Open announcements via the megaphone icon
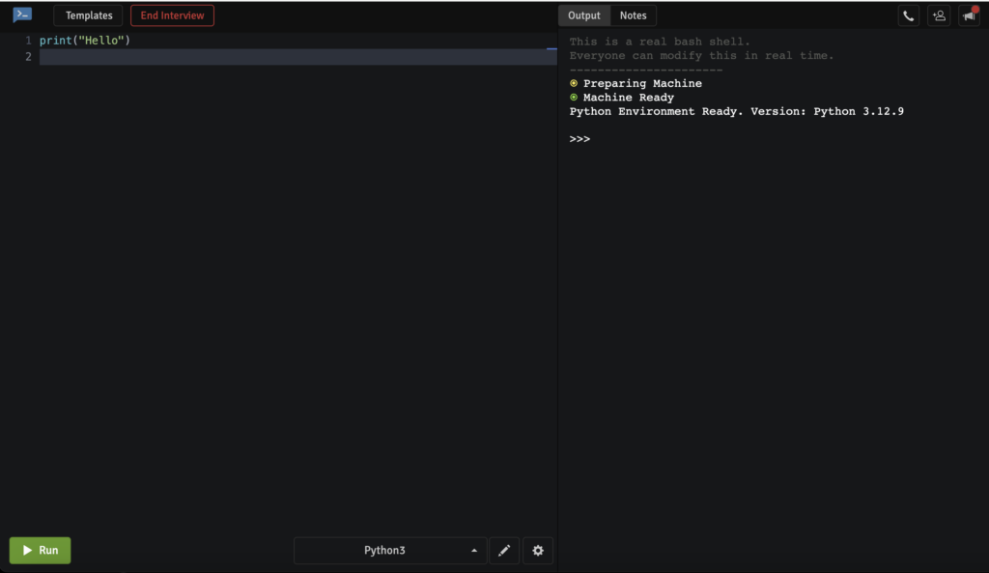This screenshot has height=573, width=989. 968,16
